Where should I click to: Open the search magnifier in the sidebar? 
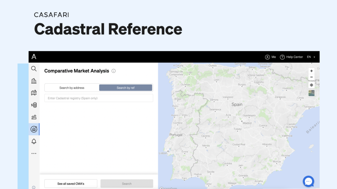34,69
